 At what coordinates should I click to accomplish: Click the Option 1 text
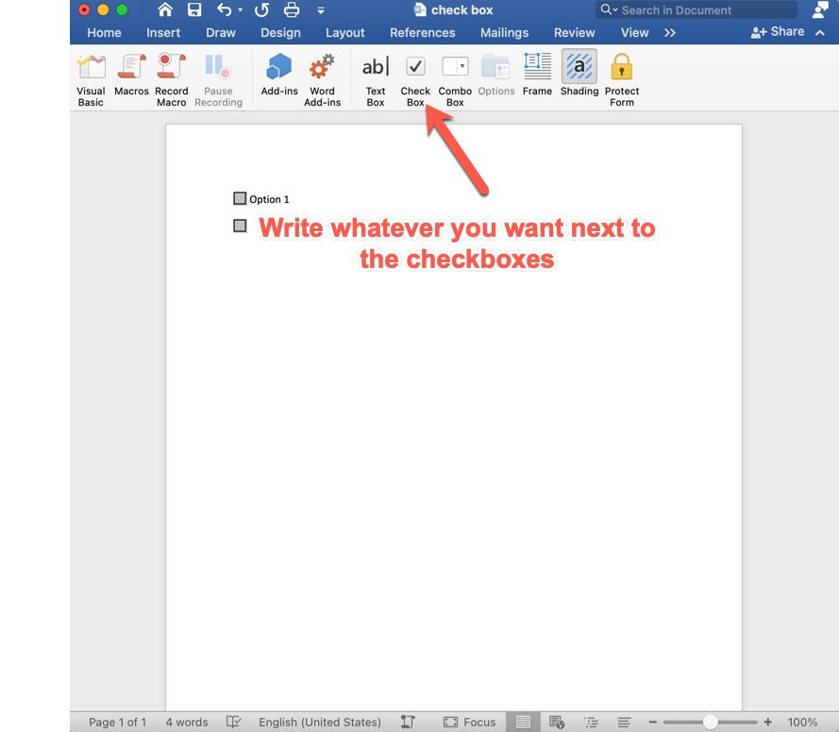point(269,199)
